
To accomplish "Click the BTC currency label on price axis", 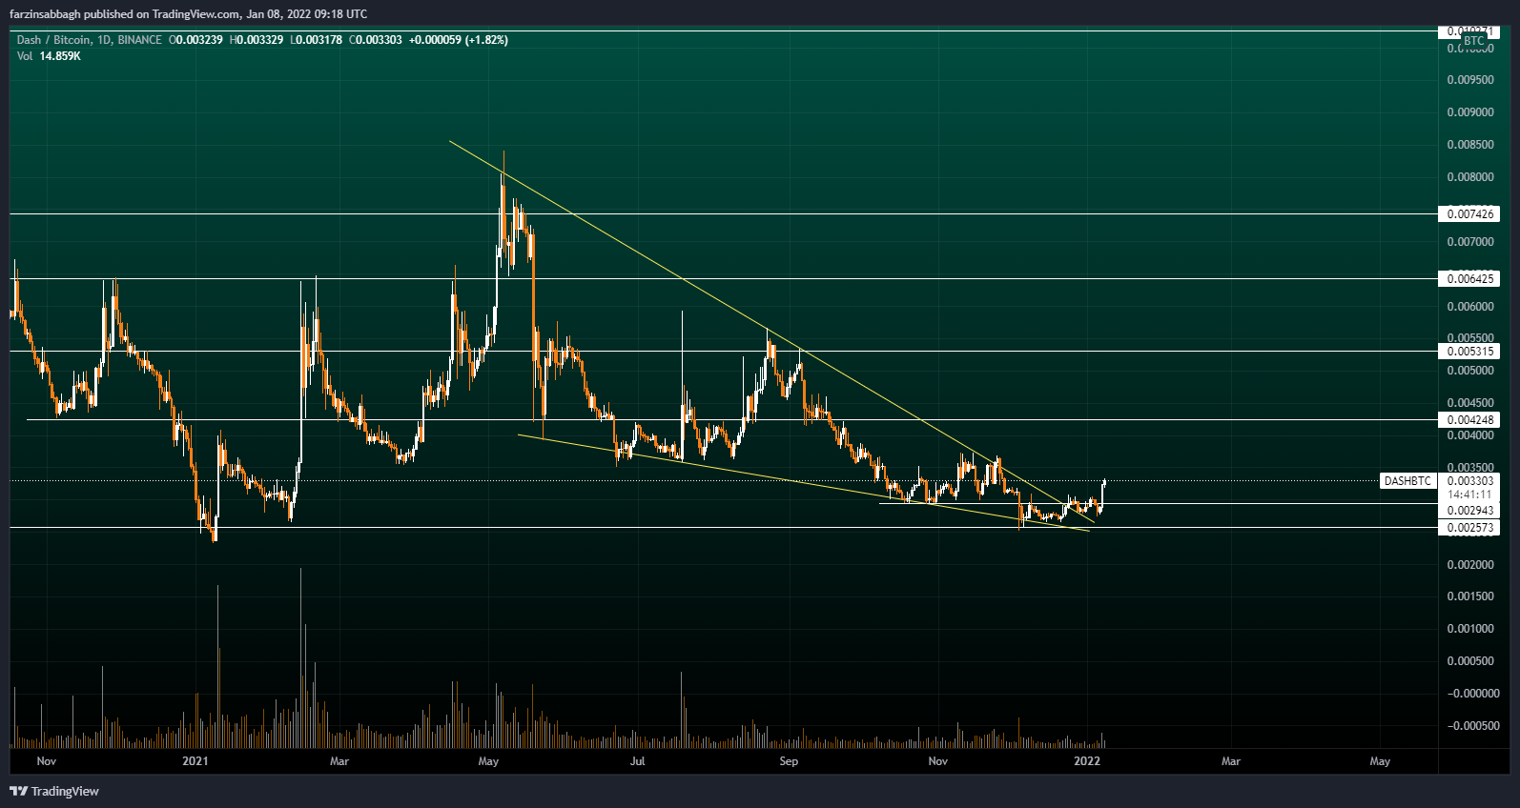I will [x=1474, y=41].
